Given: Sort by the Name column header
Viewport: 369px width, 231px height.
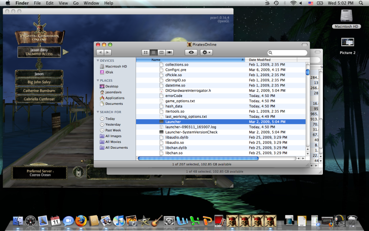Looking at the screenshot, I should [x=190, y=60].
